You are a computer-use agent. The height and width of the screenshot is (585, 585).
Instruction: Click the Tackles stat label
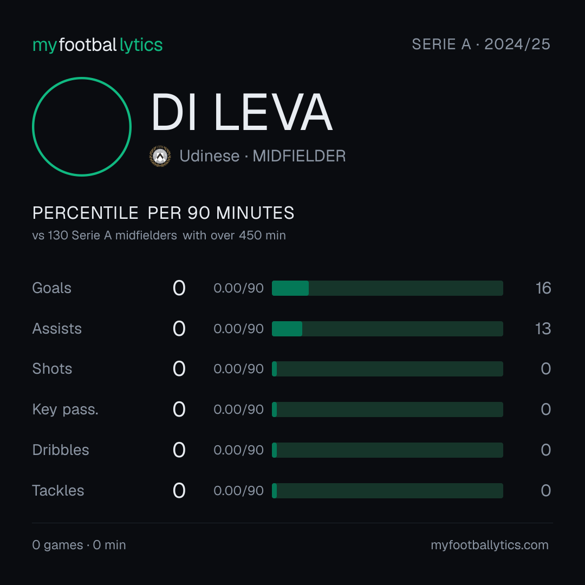58,491
